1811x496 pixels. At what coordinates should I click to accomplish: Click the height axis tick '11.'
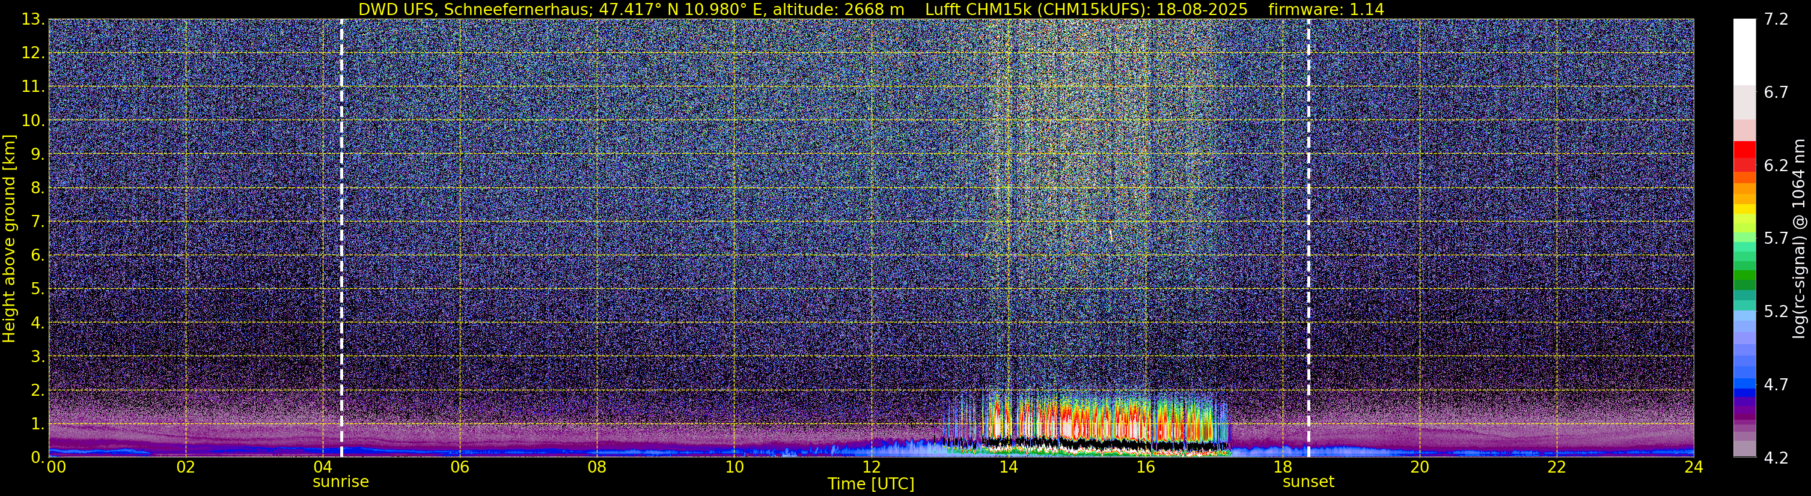(x=32, y=87)
